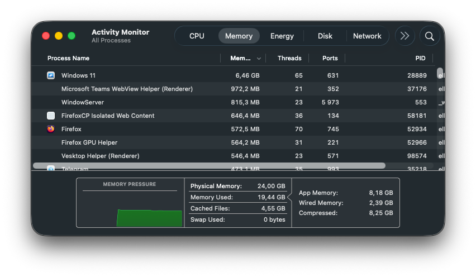Click the 815,3 MB memory value
The width and height of the screenshot is (476, 277).
(x=245, y=102)
